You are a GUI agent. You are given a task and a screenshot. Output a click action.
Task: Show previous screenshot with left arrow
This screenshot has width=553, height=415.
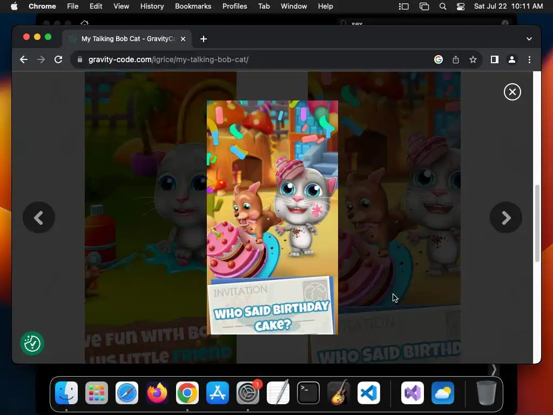pos(39,217)
